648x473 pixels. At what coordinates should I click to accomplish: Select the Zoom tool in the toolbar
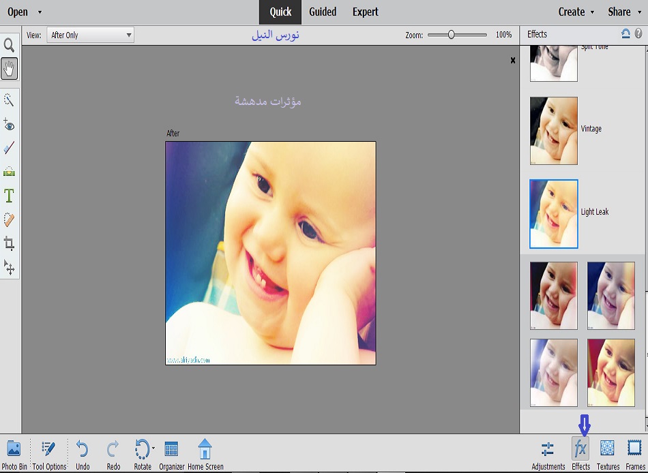coord(10,46)
